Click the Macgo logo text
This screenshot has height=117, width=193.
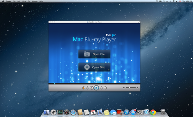coord(111,35)
